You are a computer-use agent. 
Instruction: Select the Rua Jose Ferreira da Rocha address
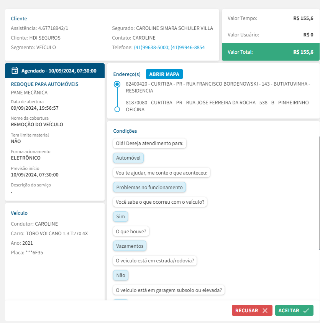tap(218, 106)
